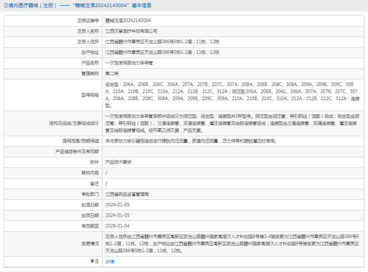
Task: Click the 产品储存条件及有效期 label
Action: [x=77, y=152]
